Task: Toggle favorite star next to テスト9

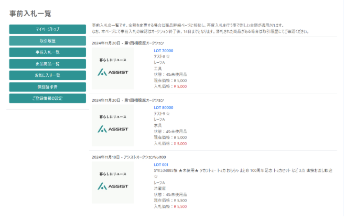Action: (168, 113)
